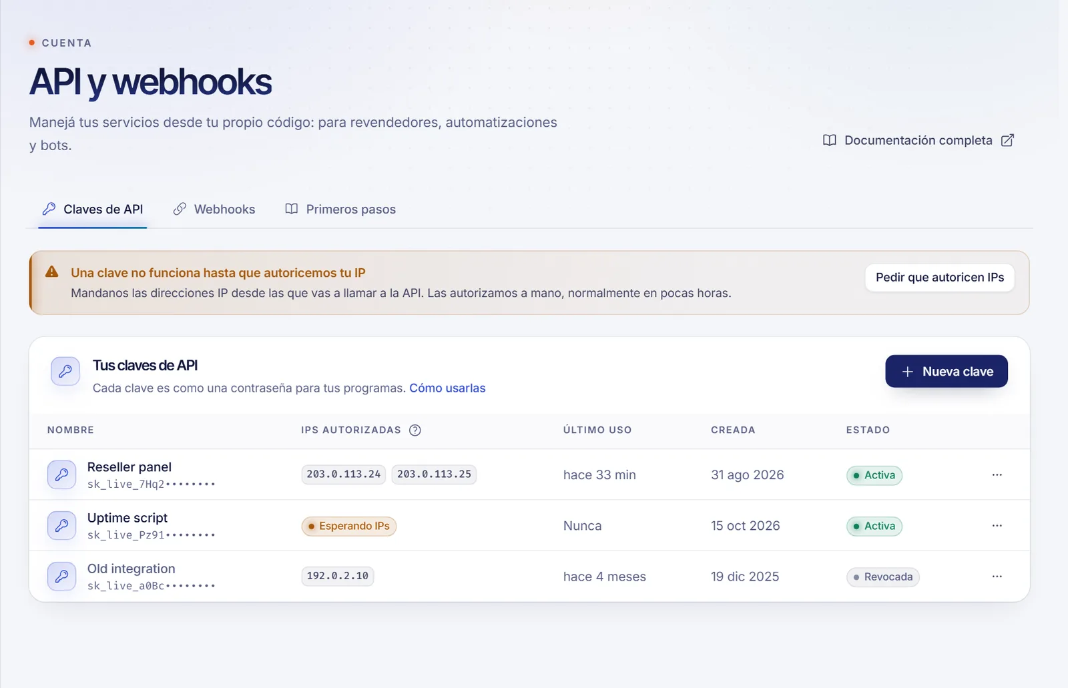
Task: Click the key string sk_live_a0Bc
Action: [152, 586]
